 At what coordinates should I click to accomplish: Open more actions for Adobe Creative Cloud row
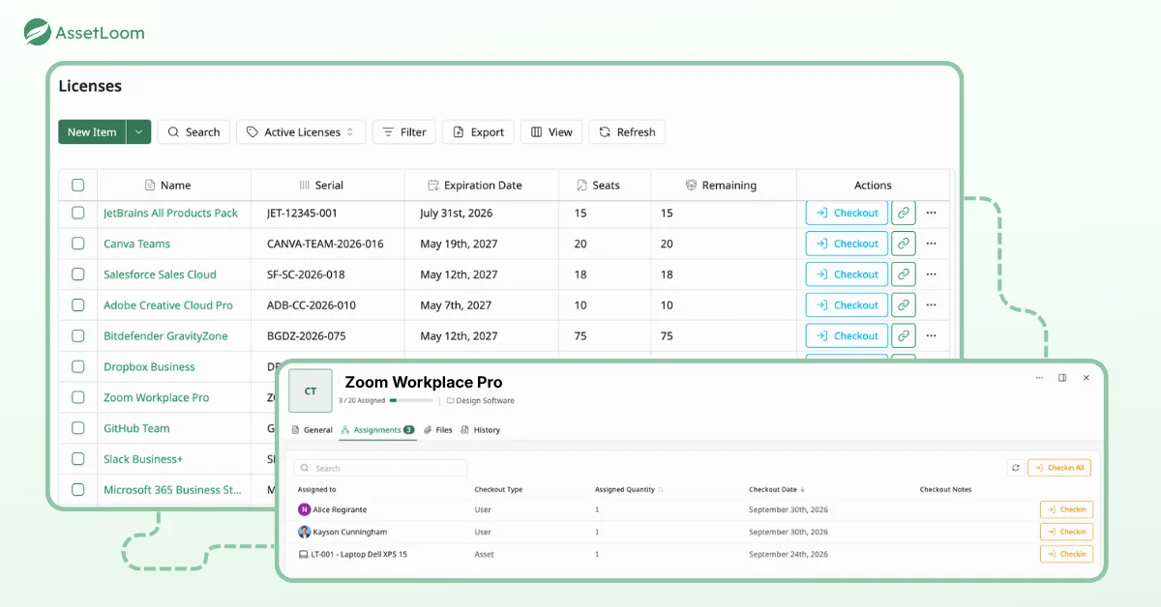pos(931,305)
